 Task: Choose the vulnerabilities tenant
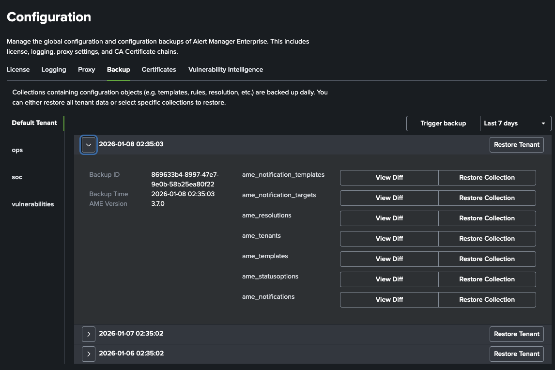(x=32, y=204)
